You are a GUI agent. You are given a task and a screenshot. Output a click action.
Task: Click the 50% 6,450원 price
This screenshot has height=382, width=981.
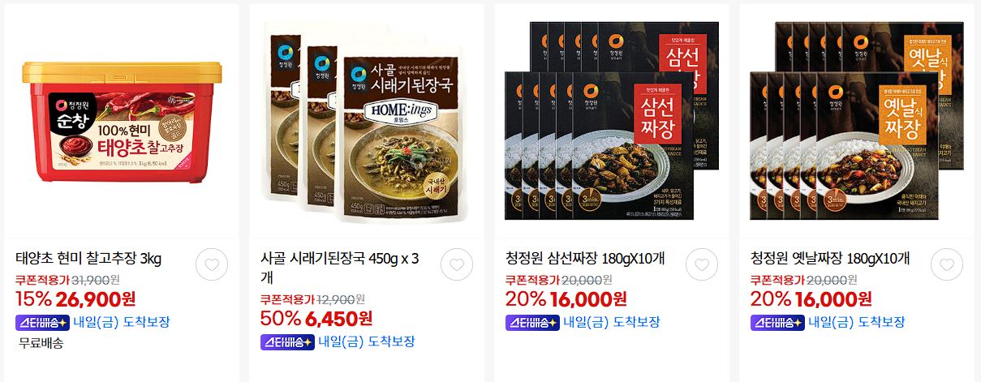(316, 318)
